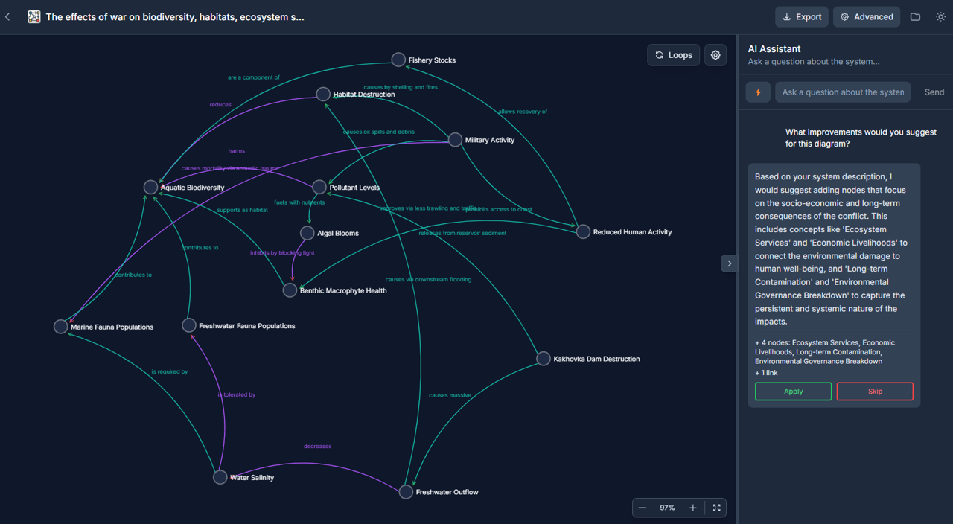Fit diagram to screen icon

(716, 508)
